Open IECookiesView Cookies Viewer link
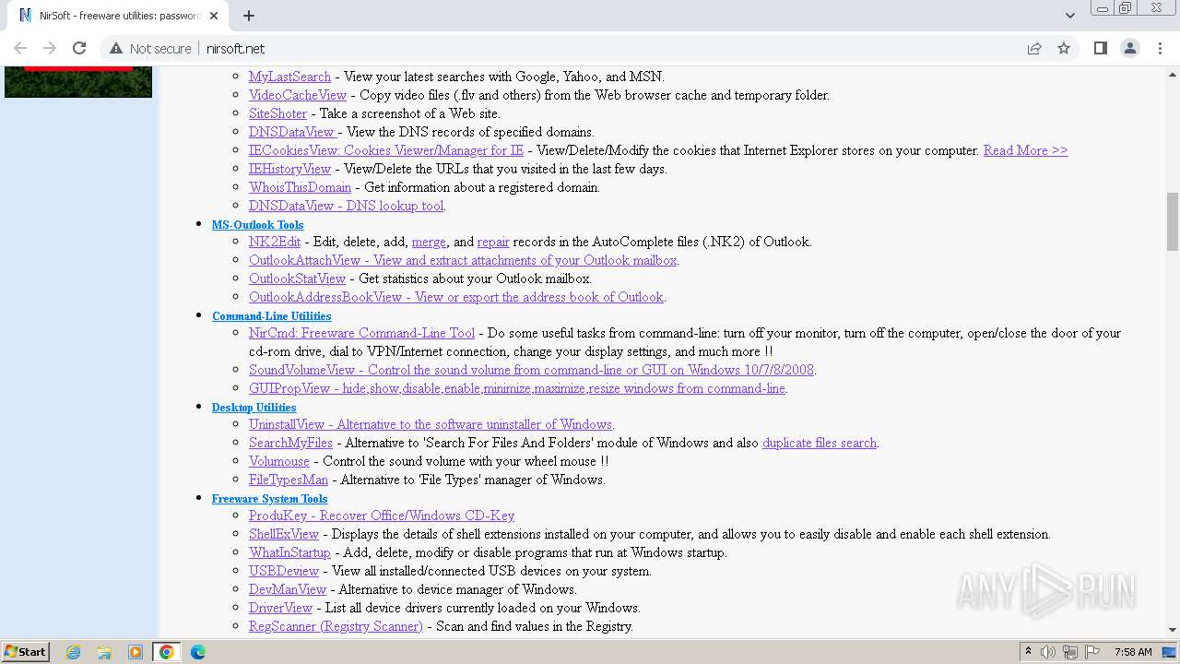This screenshot has height=664, width=1180. click(386, 150)
